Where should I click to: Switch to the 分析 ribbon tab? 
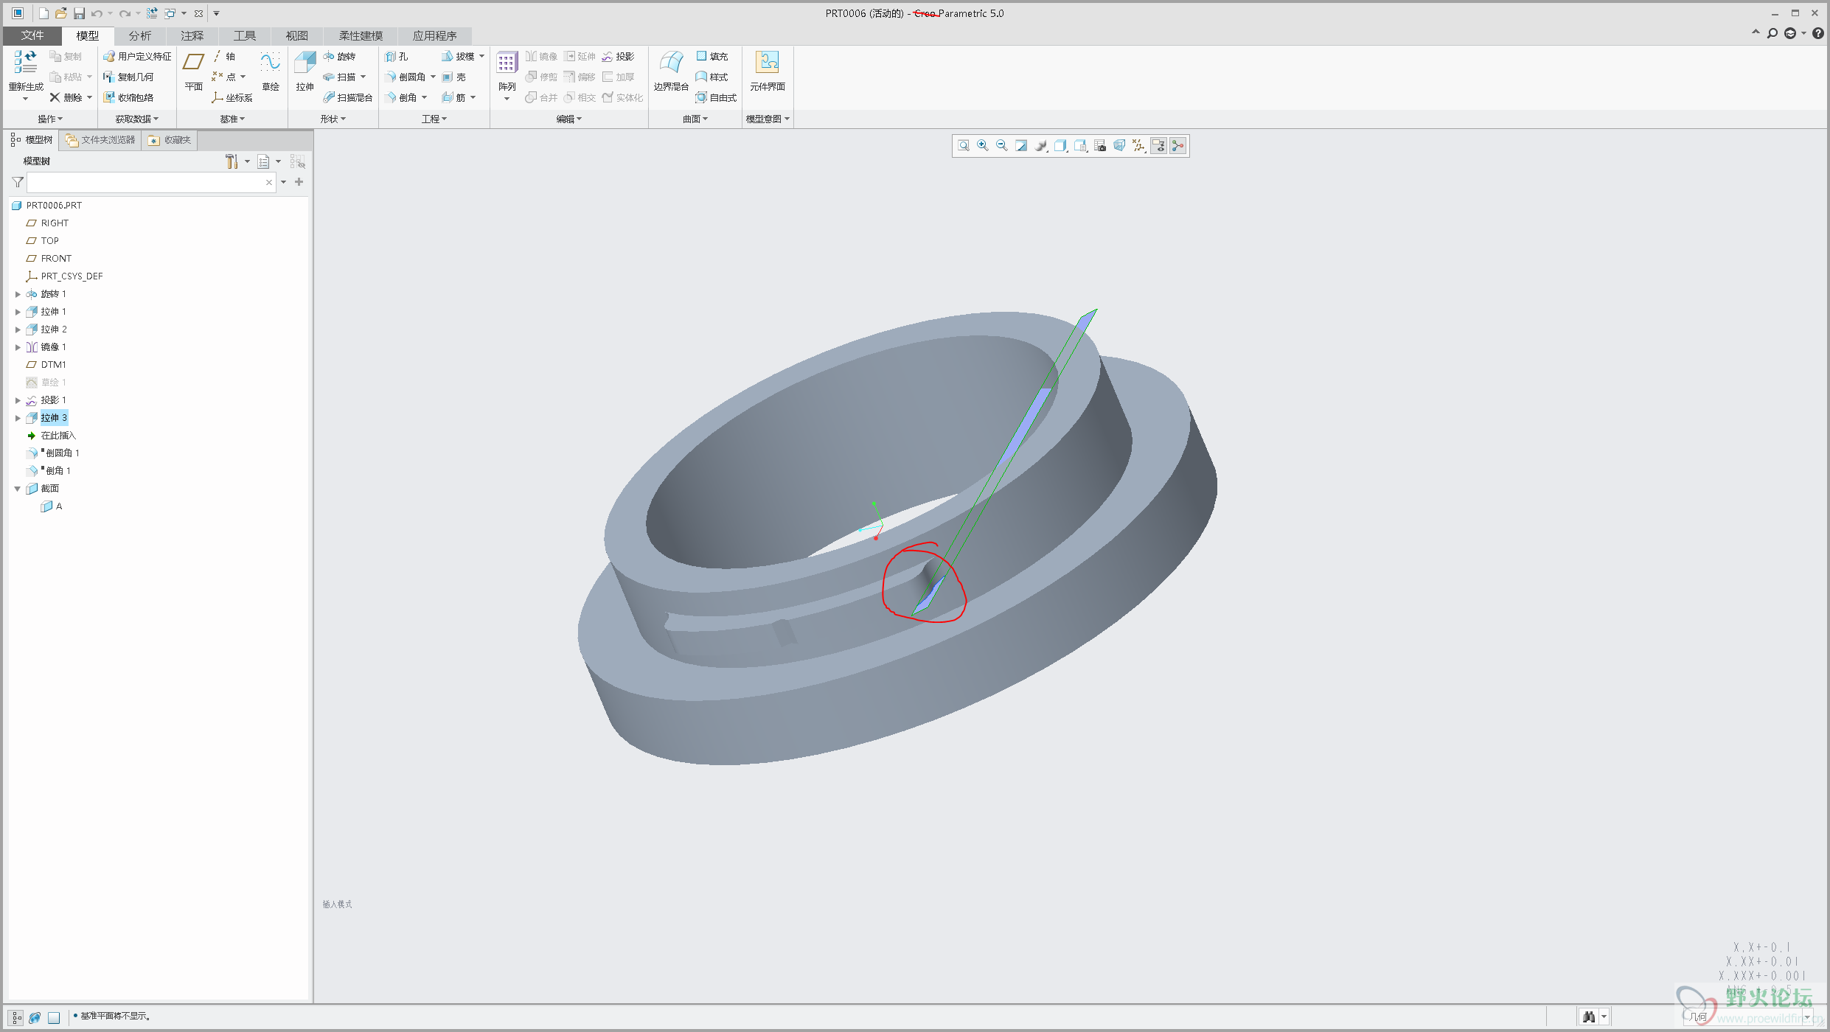click(140, 35)
